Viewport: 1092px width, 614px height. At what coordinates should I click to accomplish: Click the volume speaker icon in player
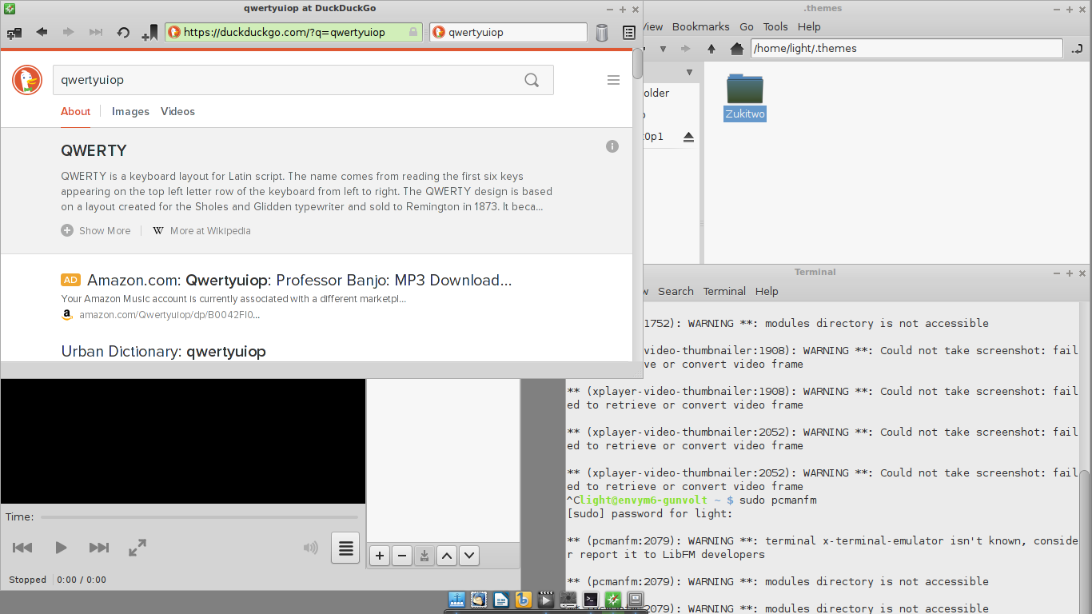311,548
